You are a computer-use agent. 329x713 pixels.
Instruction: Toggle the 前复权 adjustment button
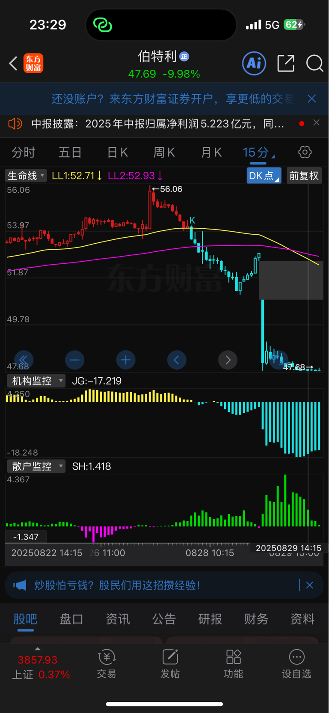coord(304,176)
